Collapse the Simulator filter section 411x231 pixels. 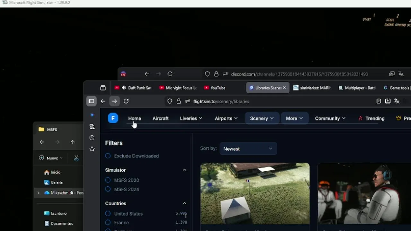click(184, 170)
